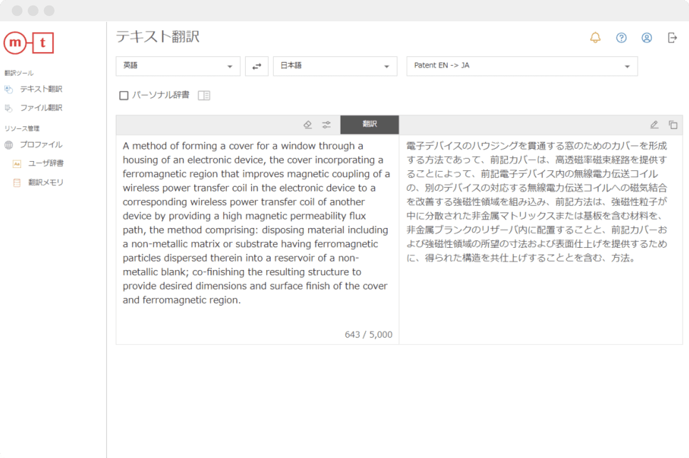Open the user account profile icon
This screenshot has height=458, width=689.
coord(646,38)
